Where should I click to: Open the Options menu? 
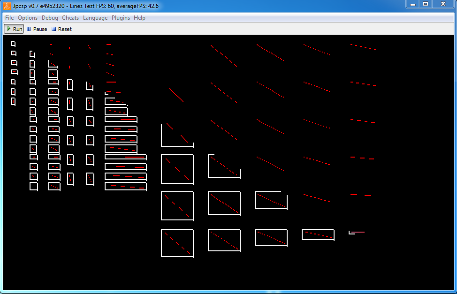click(x=28, y=18)
